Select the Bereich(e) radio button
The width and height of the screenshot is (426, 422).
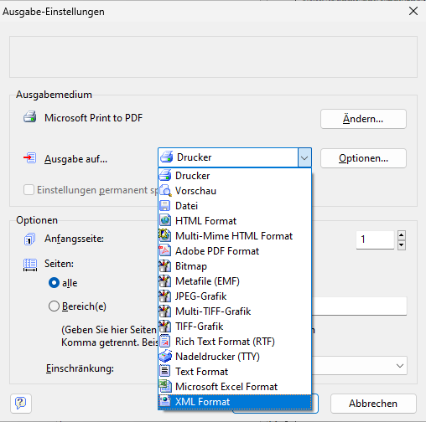pos(54,306)
